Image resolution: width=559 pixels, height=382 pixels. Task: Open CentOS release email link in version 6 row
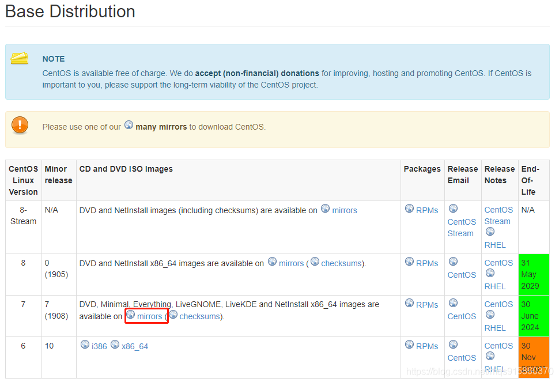click(x=462, y=358)
